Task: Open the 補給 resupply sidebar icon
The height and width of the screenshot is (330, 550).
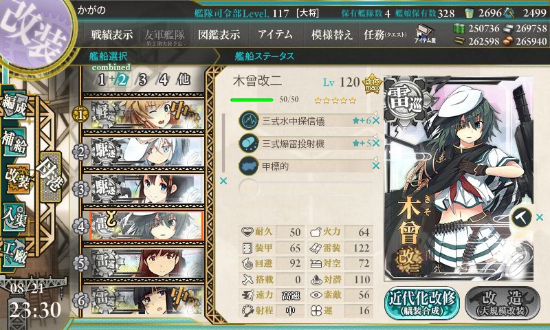Action: coord(14,141)
